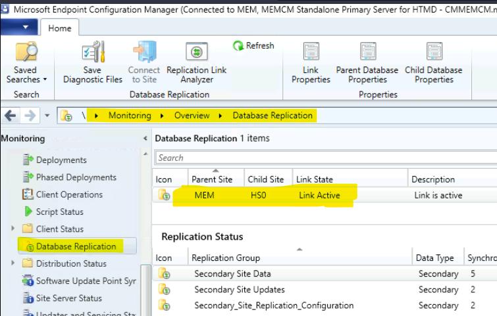497x316 pixels.
Task: Expand the Client Status tree node
Action: pyautogui.click(x=13, y=228)
